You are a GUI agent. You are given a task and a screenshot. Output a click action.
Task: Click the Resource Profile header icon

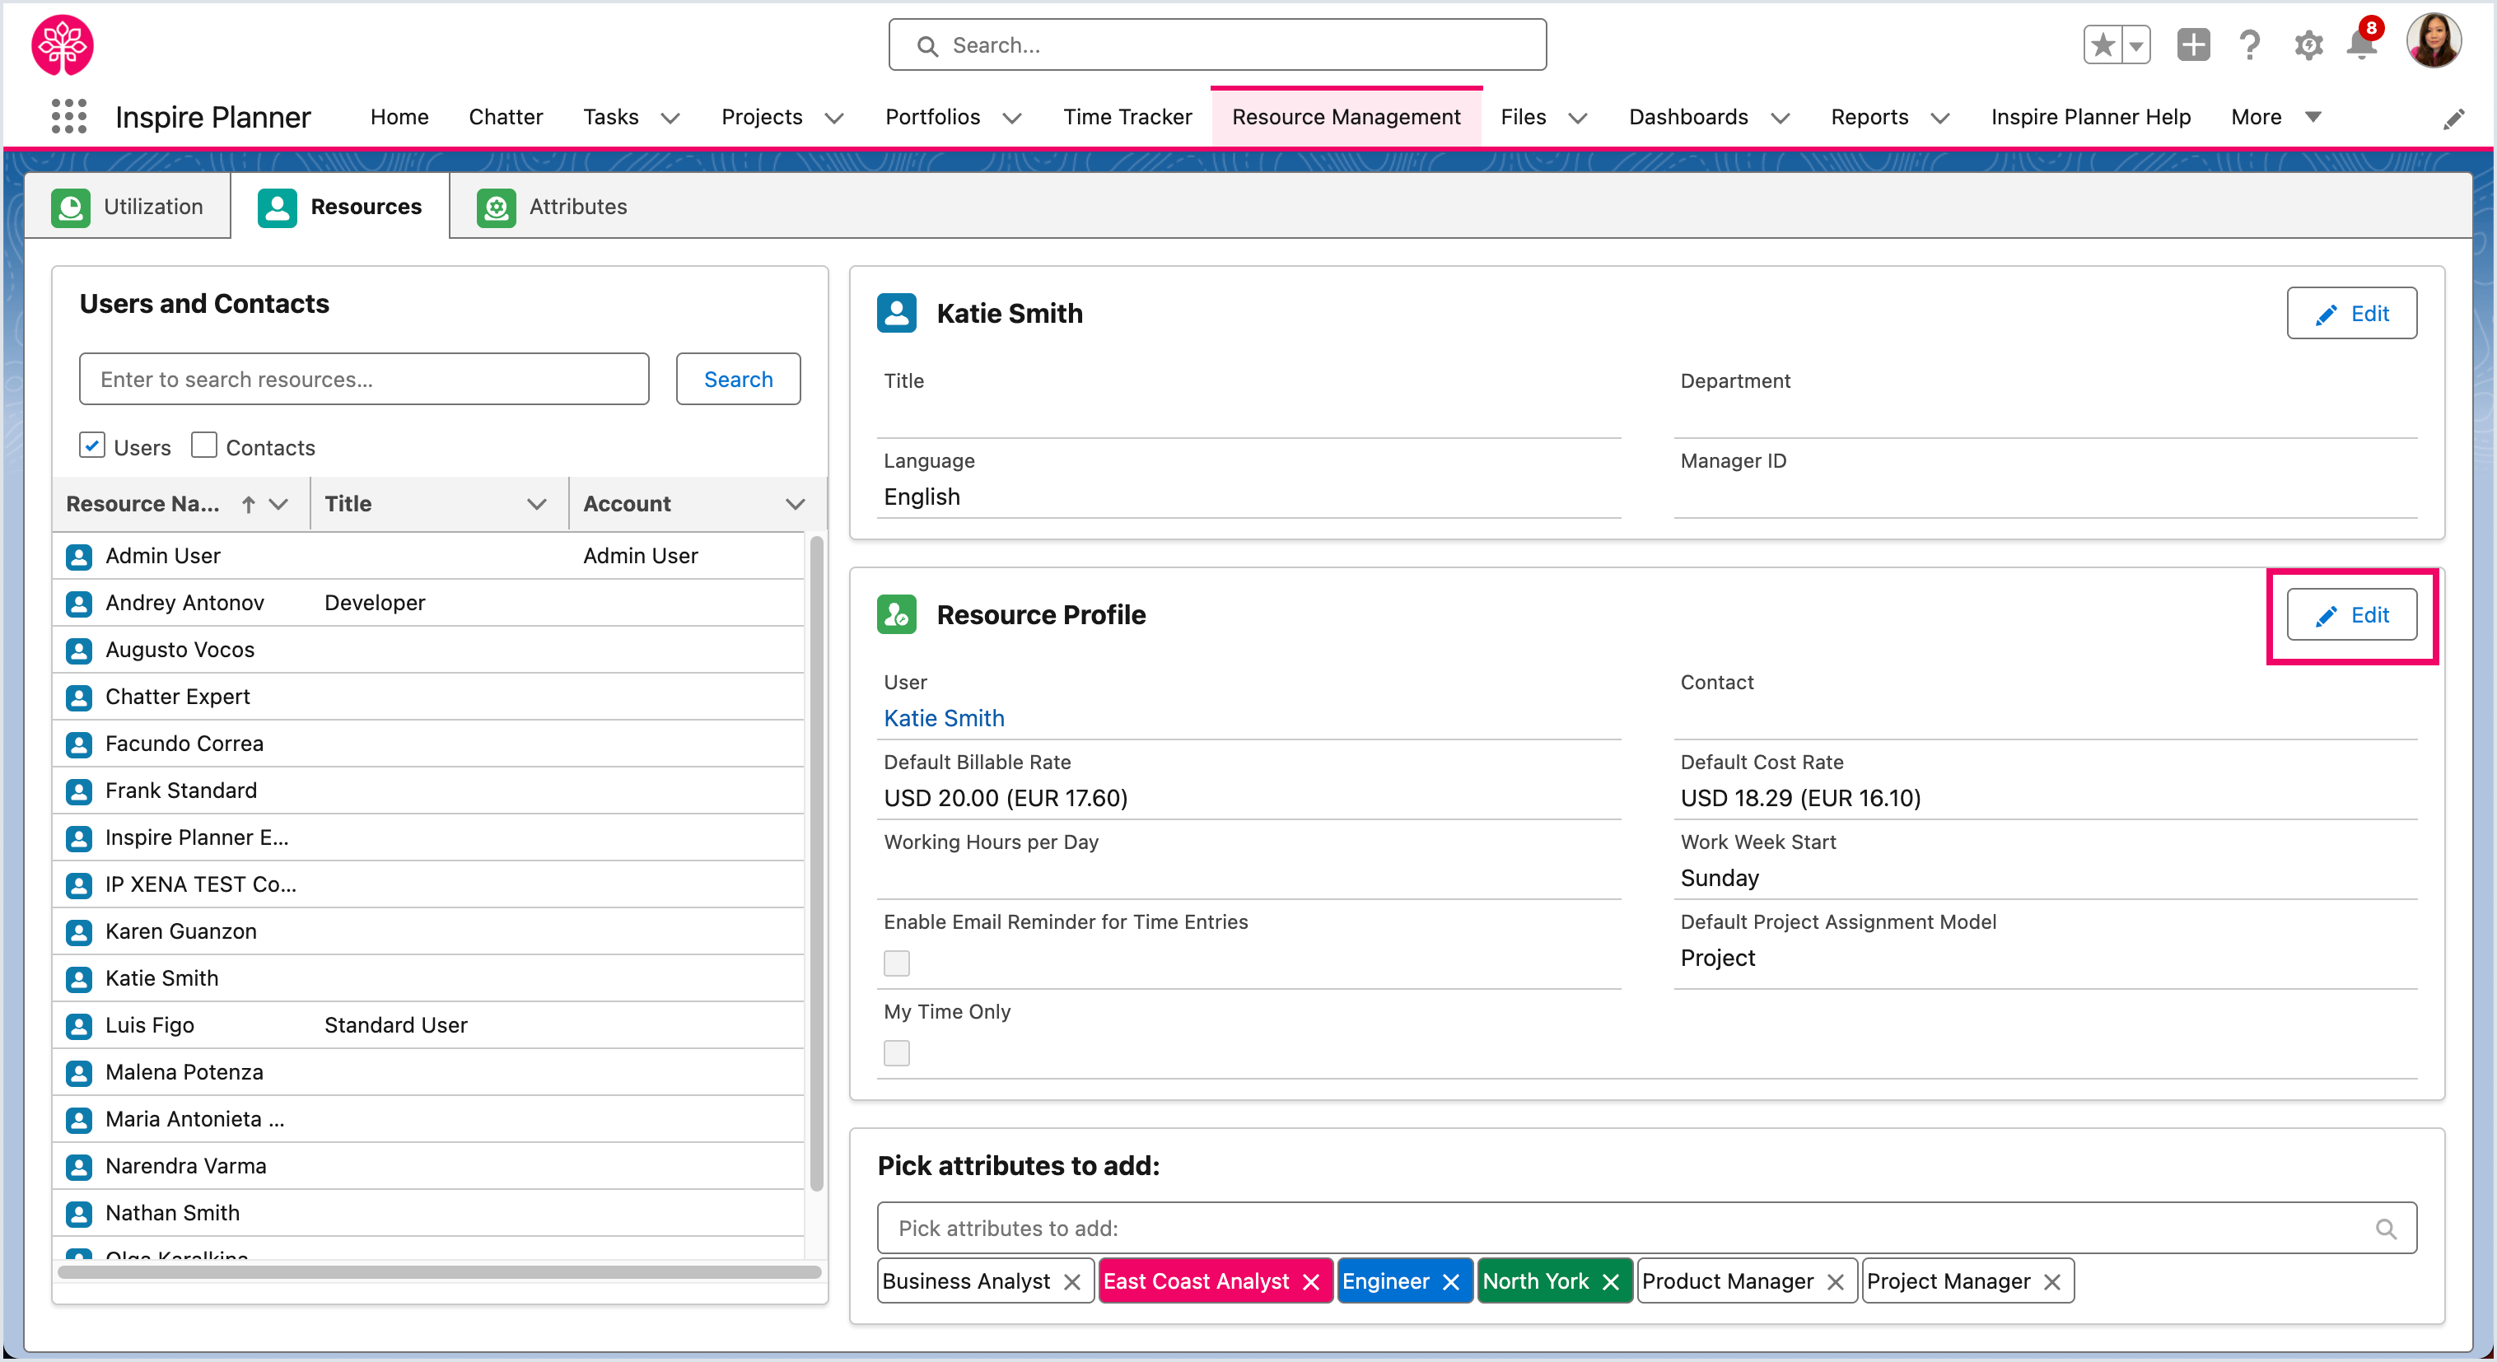point(897,614)
